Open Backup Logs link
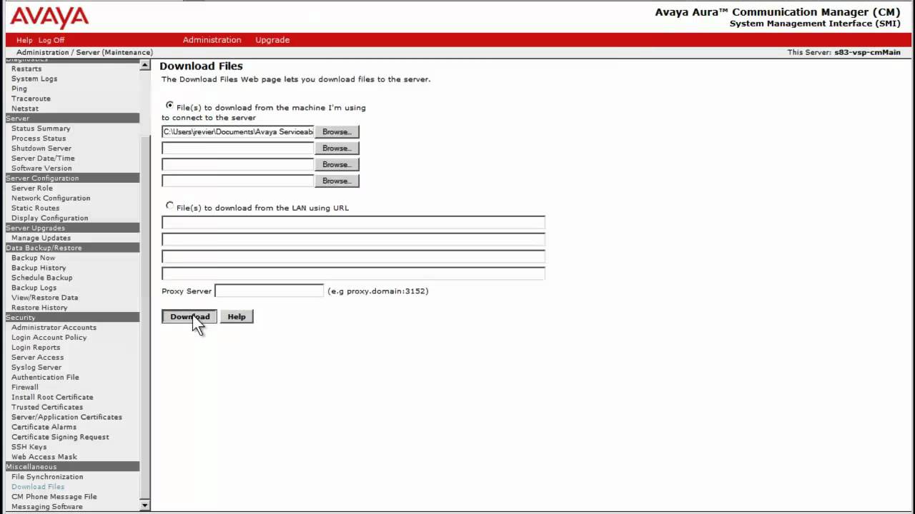 click(34, 288)
